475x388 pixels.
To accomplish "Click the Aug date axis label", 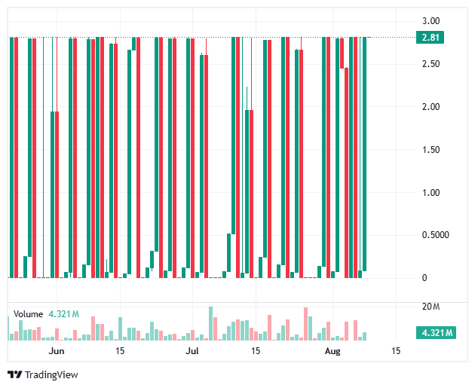I will click(332, 351).
